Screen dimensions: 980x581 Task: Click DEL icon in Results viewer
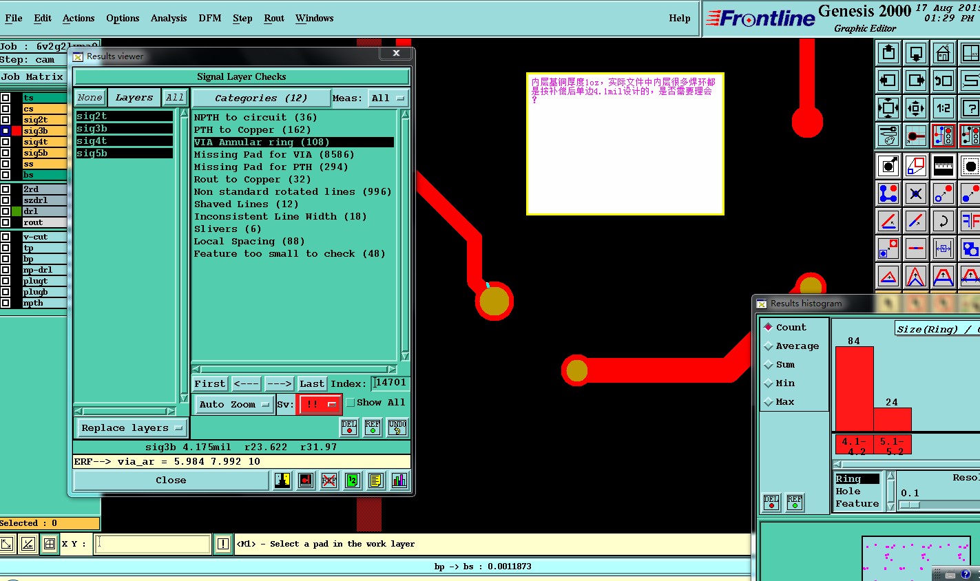point(349,427)
